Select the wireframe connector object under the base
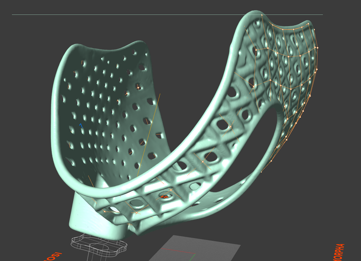 99,245
